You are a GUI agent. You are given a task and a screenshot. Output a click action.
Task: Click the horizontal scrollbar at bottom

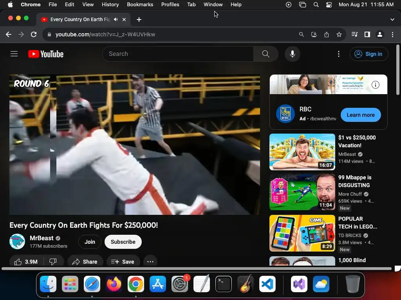(x=197, y=269)
